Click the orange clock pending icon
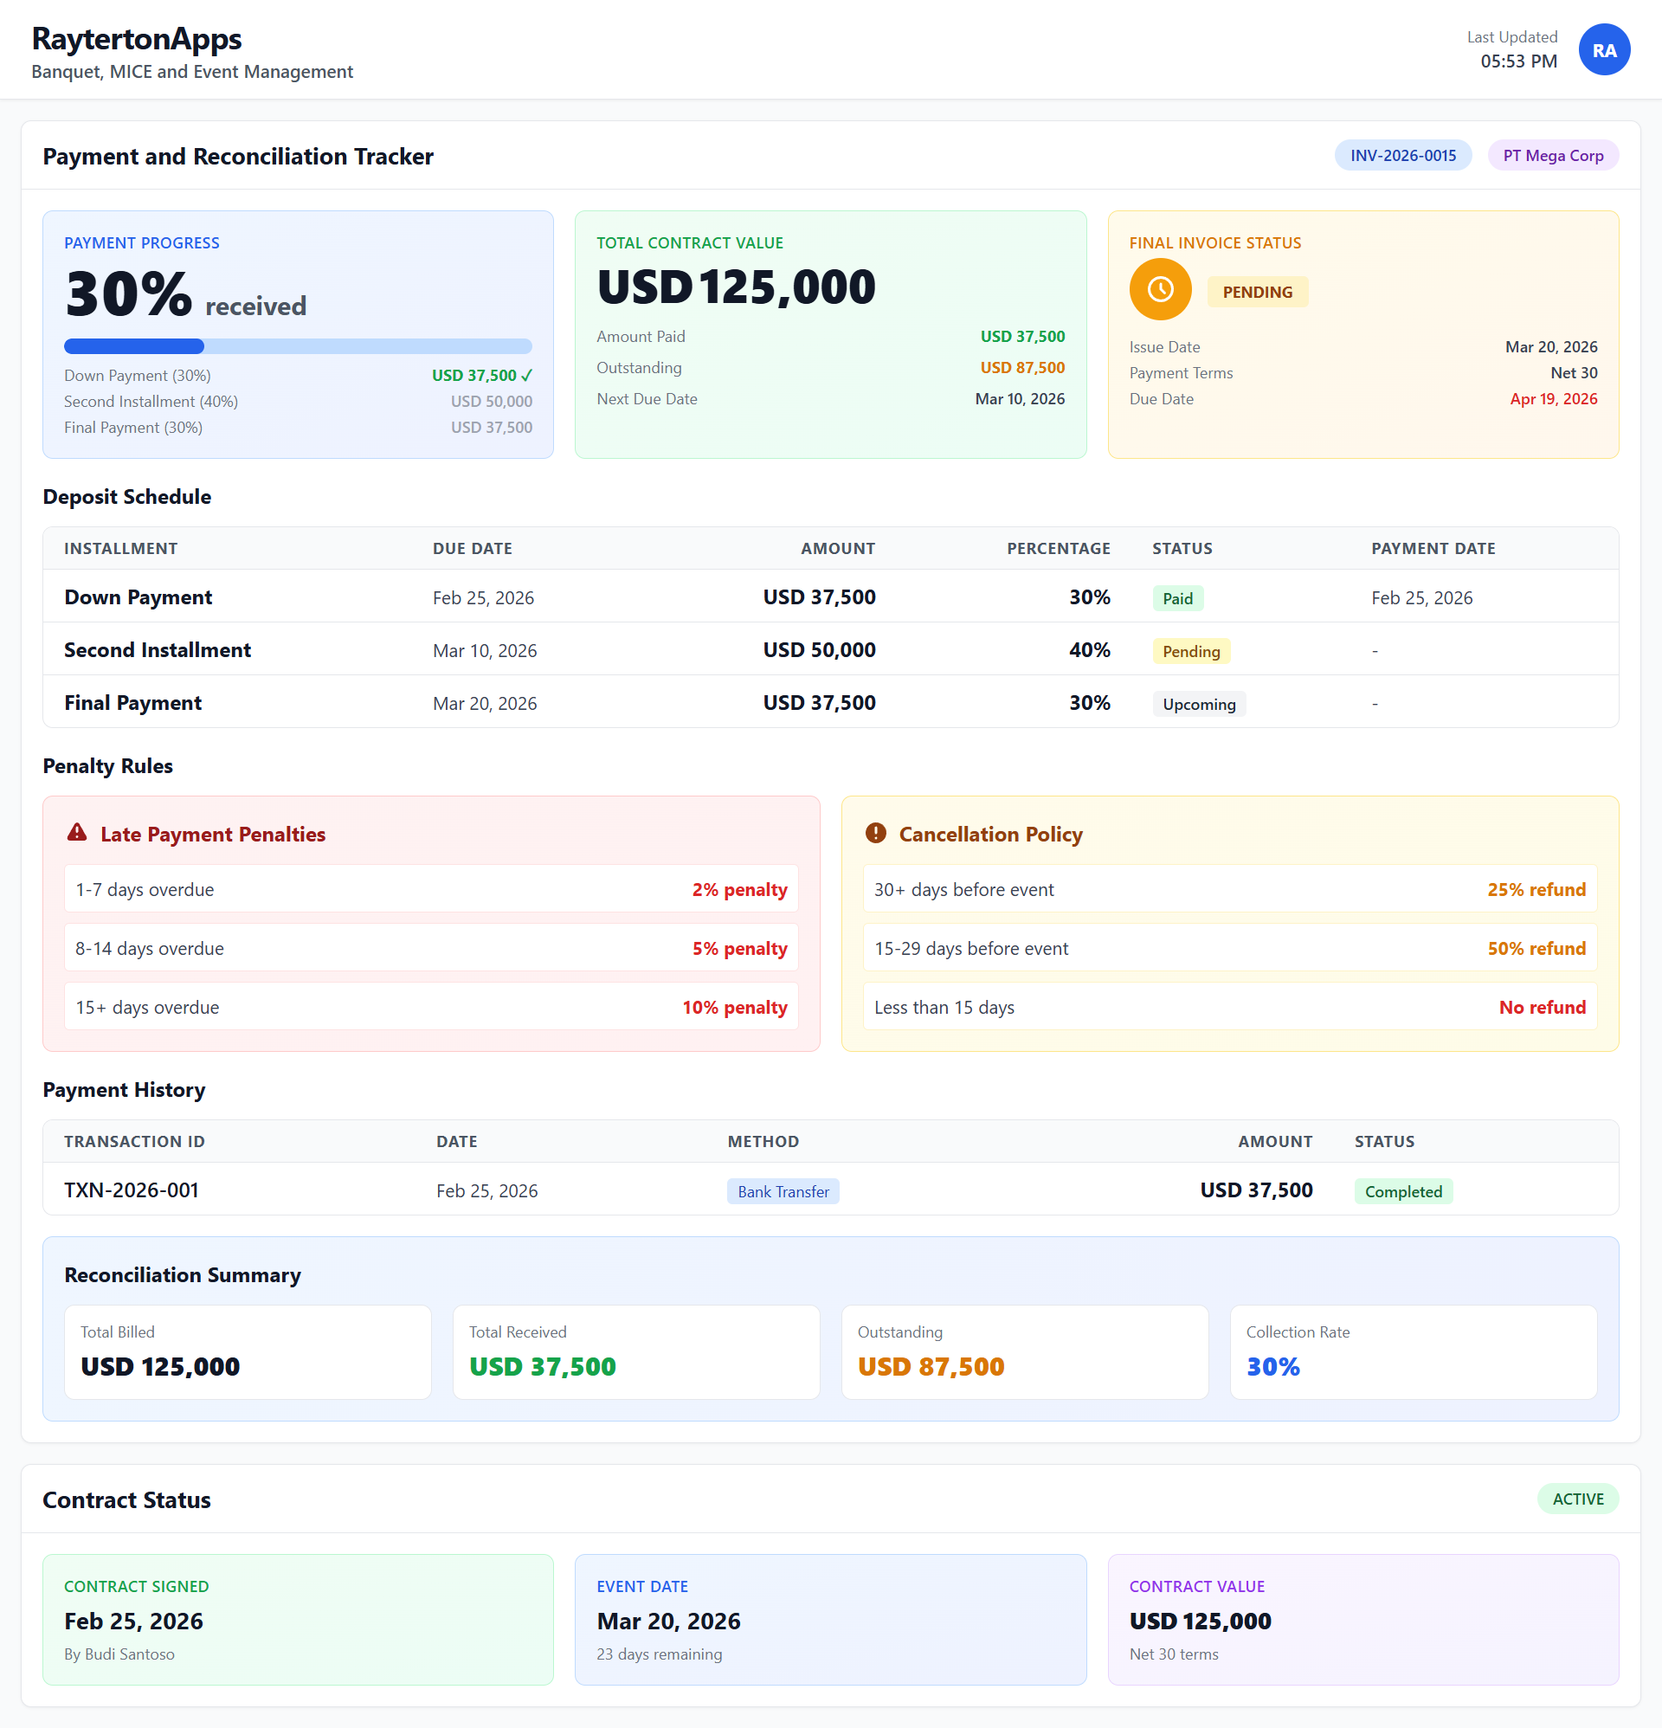Viewport: 1662px width, 1728px height. (x=1159, y=289)
